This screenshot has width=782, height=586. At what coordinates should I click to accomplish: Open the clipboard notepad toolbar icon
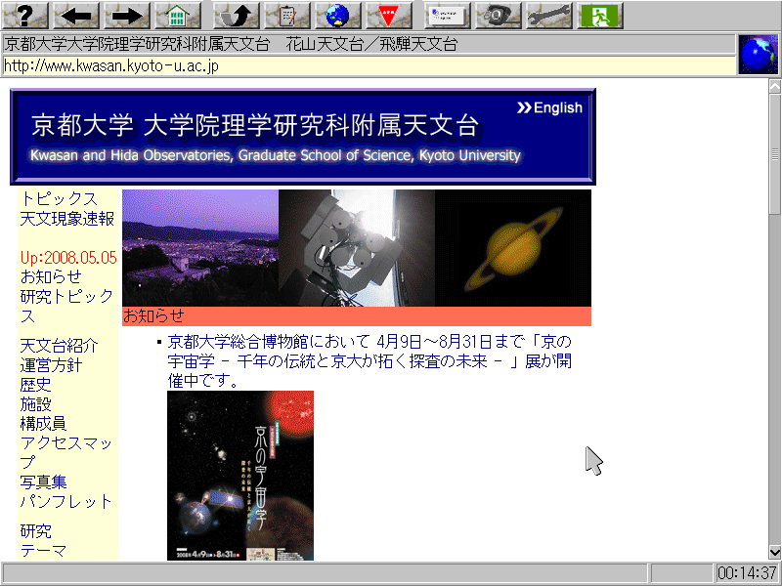[287, 15]
